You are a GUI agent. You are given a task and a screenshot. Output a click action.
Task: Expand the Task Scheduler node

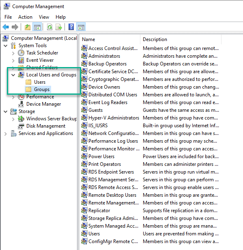pyautogui.click(x=13, y=53)
